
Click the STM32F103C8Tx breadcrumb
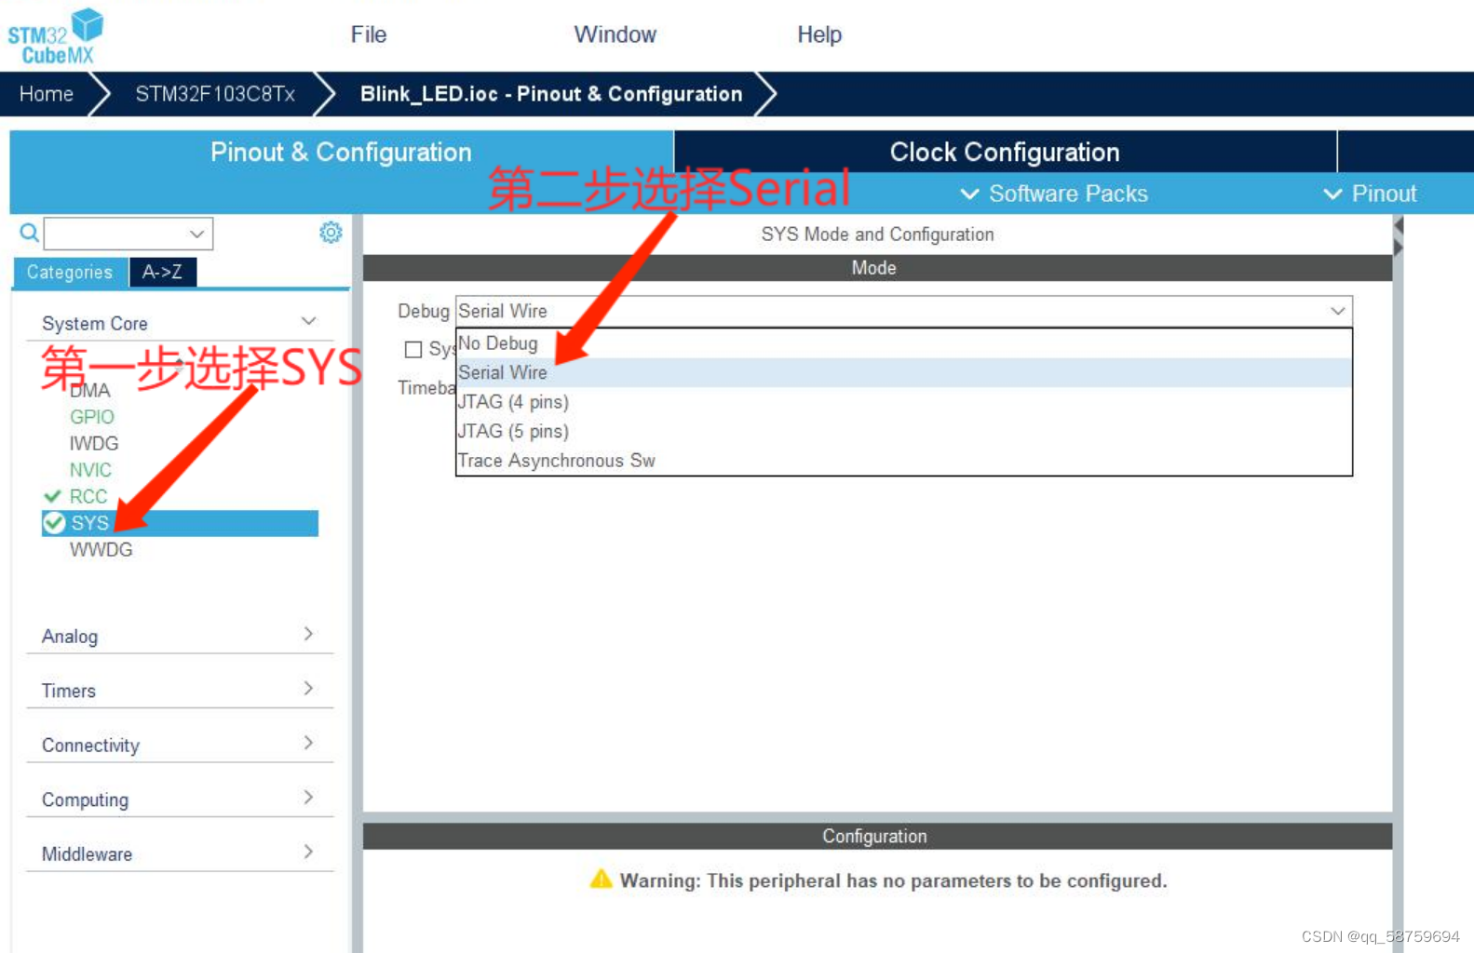[x=215, y=94]
